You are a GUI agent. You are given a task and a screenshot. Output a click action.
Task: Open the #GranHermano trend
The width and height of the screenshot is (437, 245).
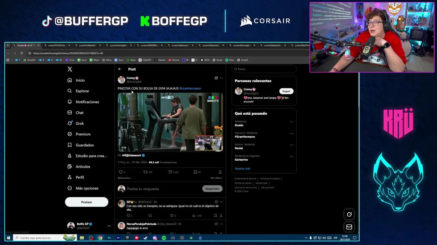(245, 137)
